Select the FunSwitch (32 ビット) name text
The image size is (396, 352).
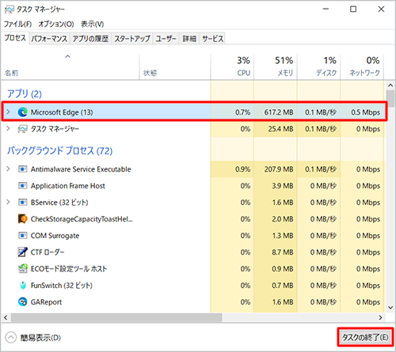pos(62,286)
